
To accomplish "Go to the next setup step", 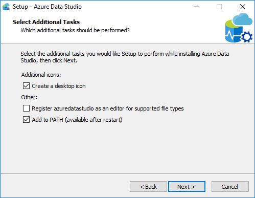I will point(187,187).
